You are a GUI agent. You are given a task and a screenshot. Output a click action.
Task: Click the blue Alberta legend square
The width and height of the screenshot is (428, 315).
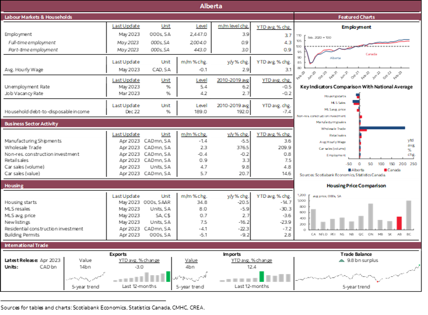tap(350, 170)
